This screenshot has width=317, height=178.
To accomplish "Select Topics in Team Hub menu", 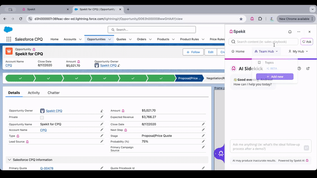I will [269, 62].
